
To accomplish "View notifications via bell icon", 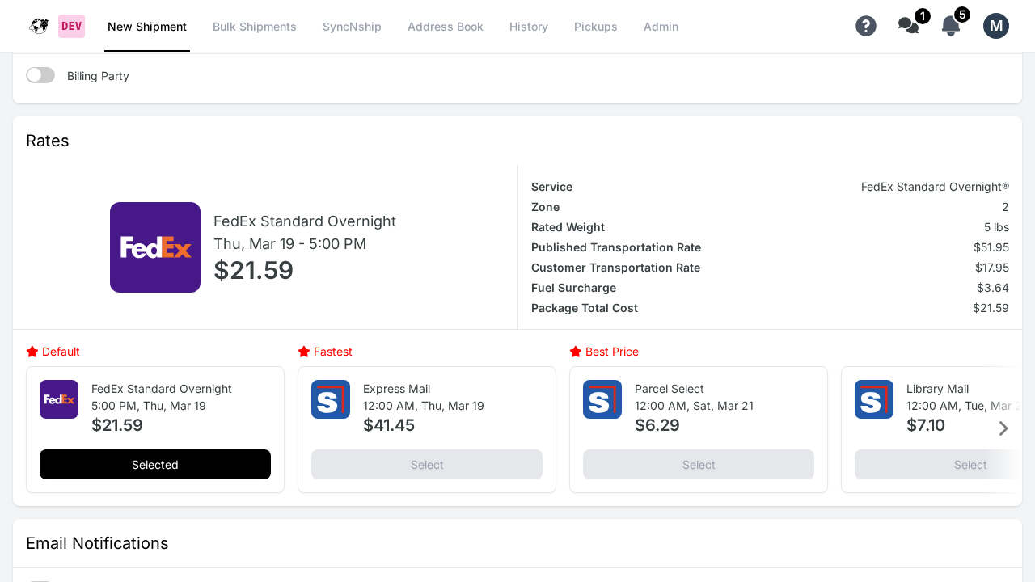I will click(x=950, y=26).
